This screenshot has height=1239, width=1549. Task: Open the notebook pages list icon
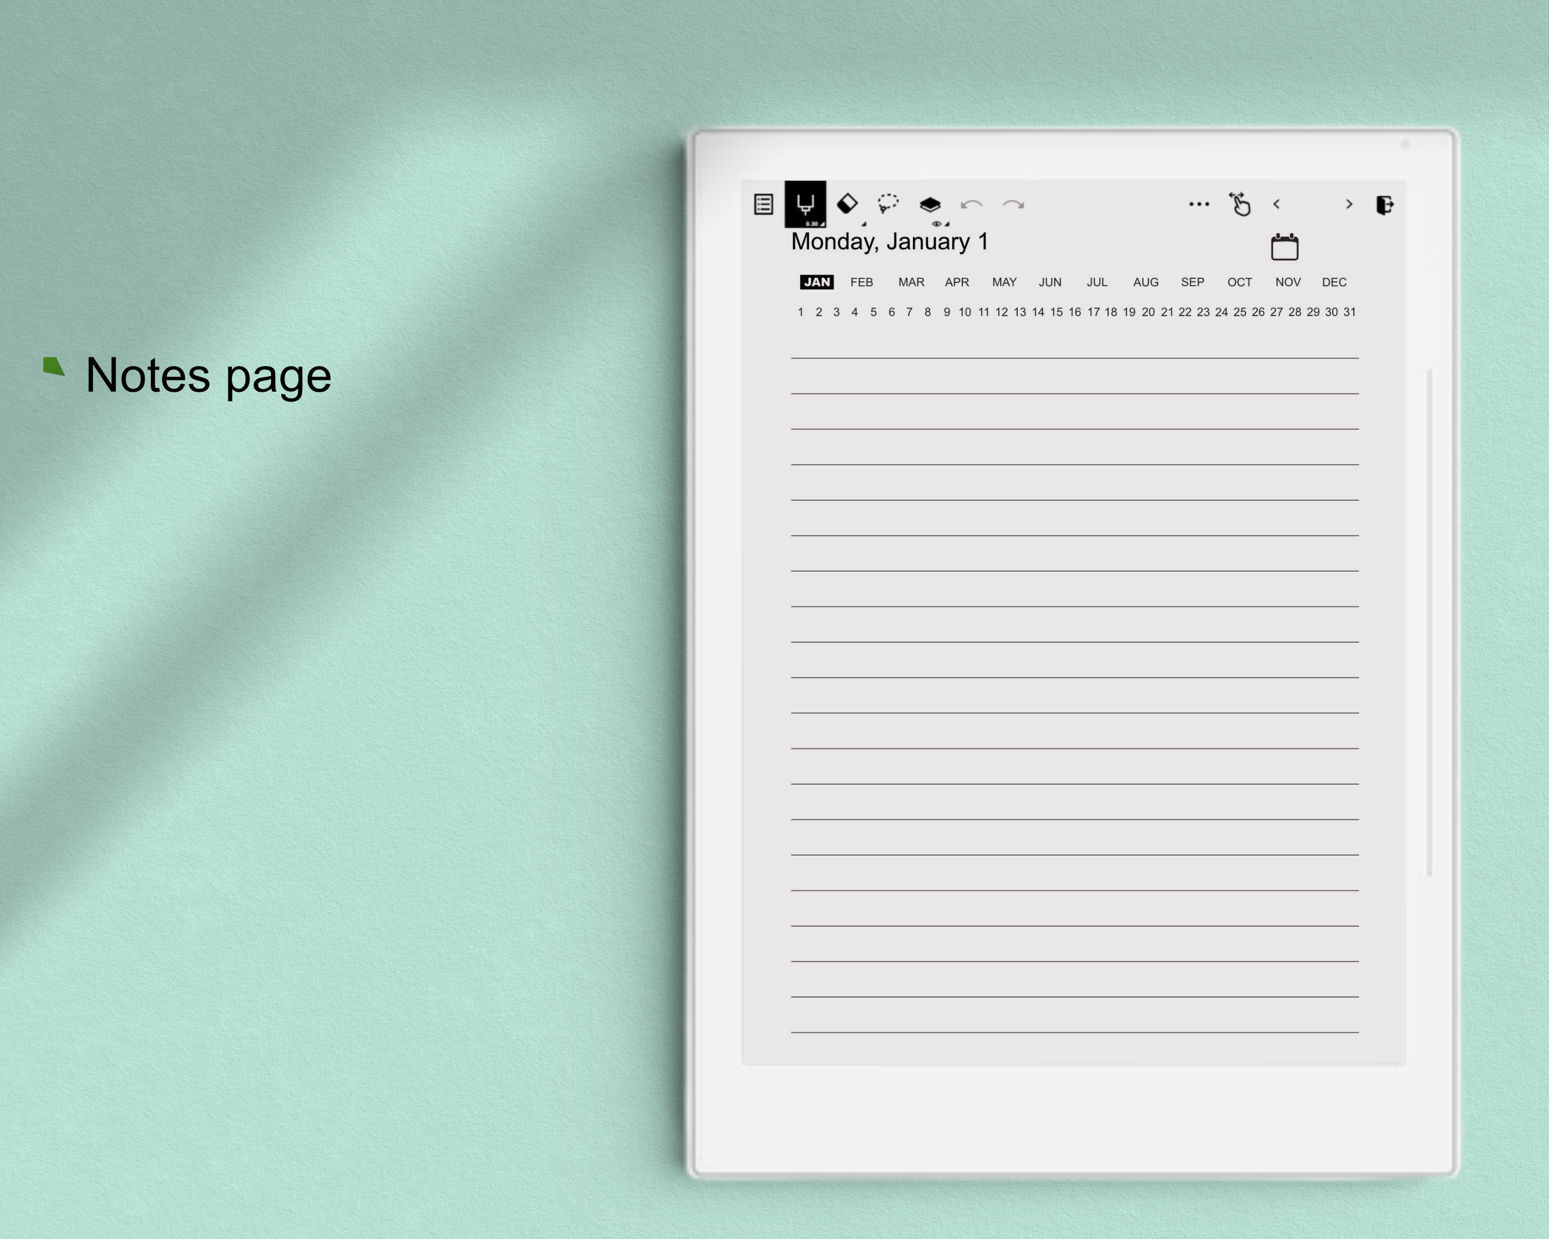pyautogui.click(x=763, y=205)
